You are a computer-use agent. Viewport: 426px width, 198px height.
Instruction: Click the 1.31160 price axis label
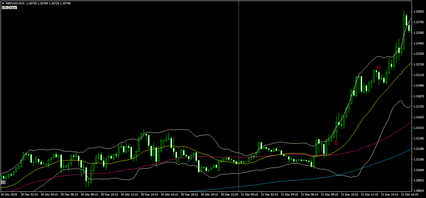coord(418,160)
